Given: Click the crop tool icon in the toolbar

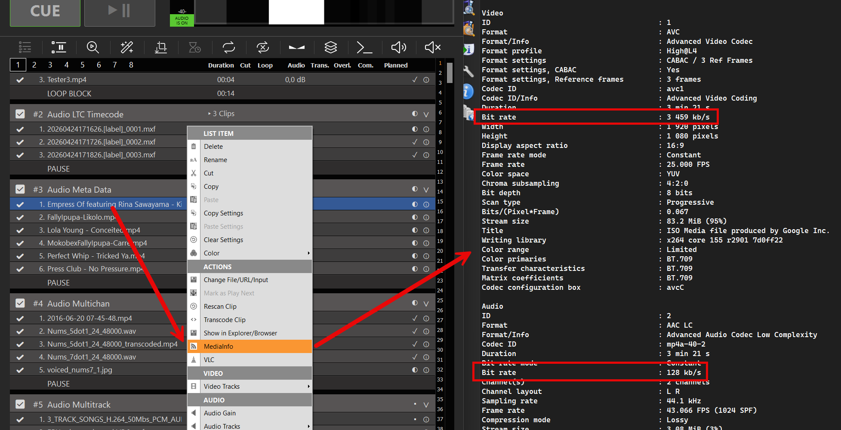Looking at the screenshot, I should pos(161,47).
